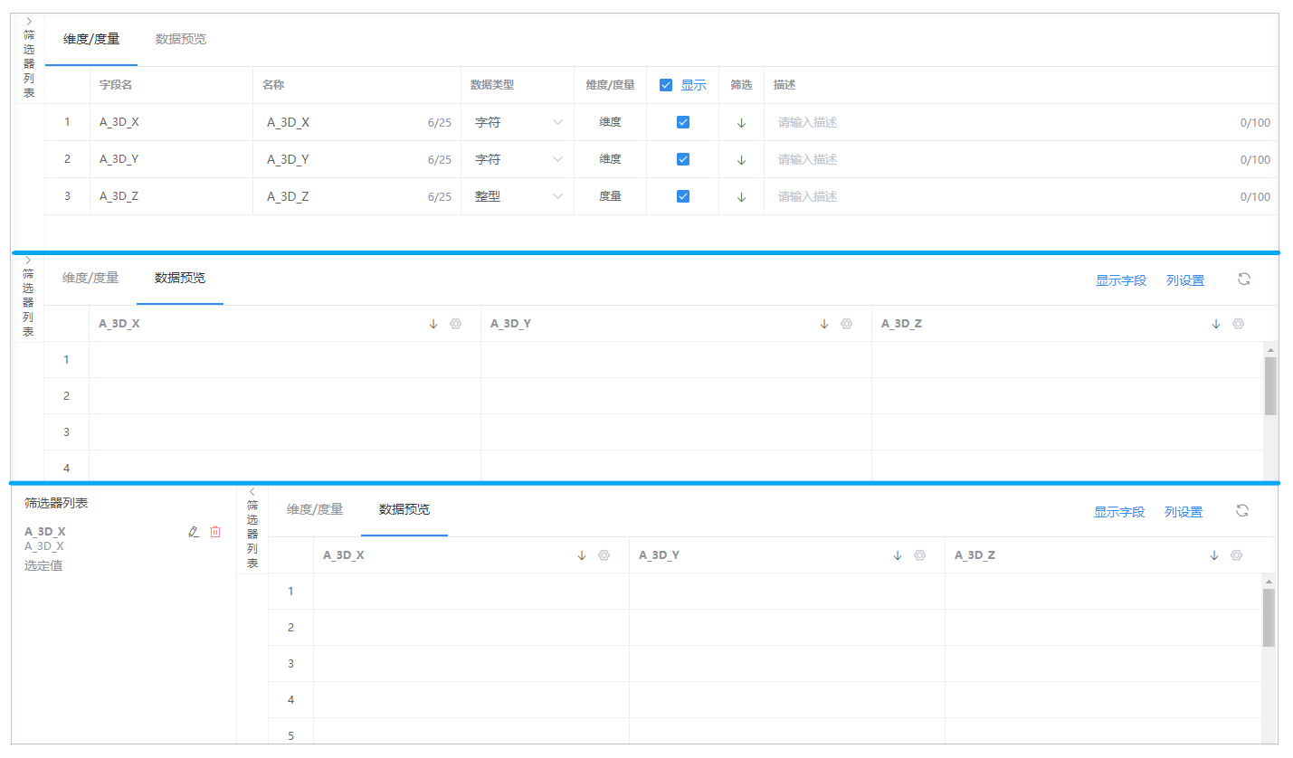This screenshot has width=1293, height=758.
Task: Select 数据预览 tab beside the open filter list
Action: click(404, 509)
